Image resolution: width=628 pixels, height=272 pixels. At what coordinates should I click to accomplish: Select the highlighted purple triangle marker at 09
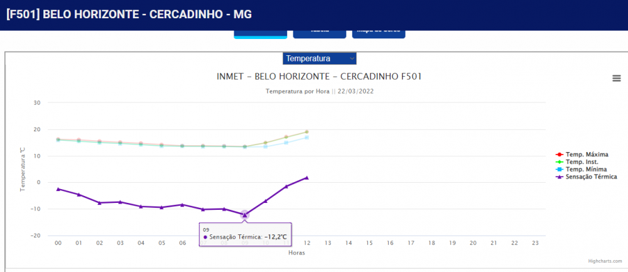[x=245, y=215]
